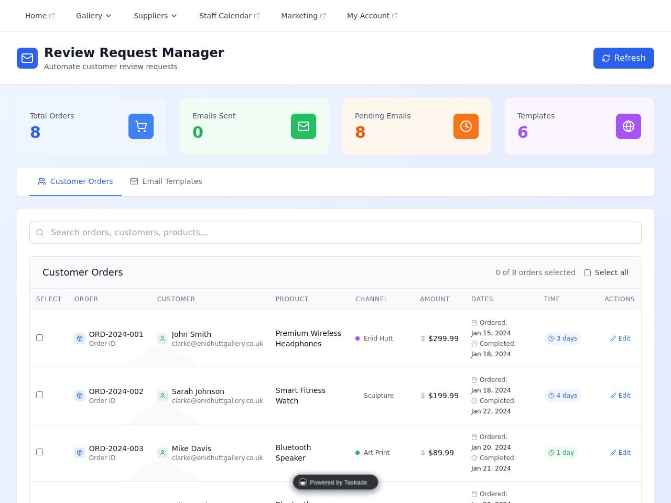671x503 pixels.
Task: Select the checkbox for order ORD-2024-001
Action: (39, 337)
